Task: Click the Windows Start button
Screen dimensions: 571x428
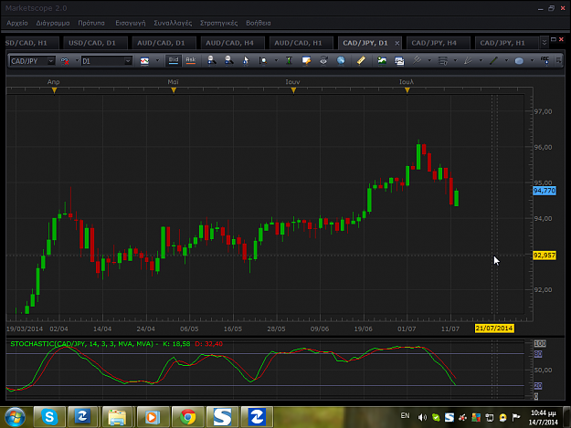Action: [x=16, y=417]
